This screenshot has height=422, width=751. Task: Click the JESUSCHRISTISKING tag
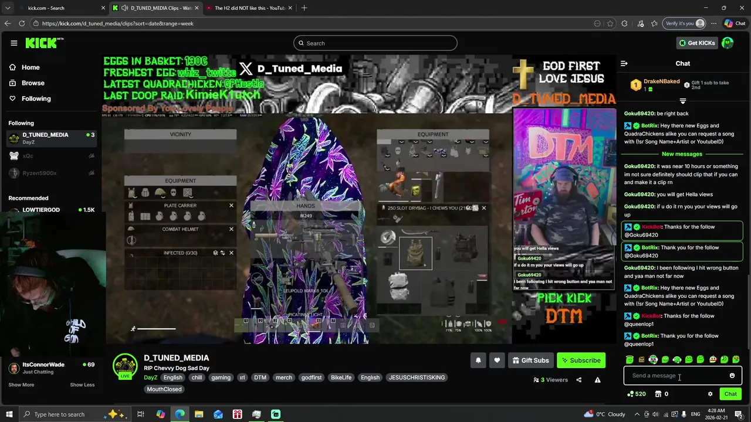(417, 377)
